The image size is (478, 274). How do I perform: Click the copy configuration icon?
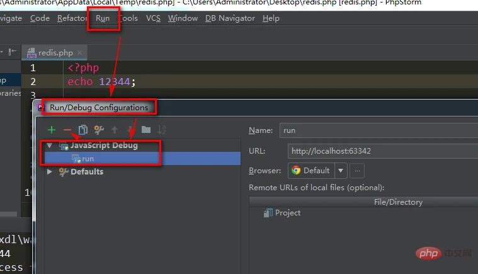click(x=83, y=130)
